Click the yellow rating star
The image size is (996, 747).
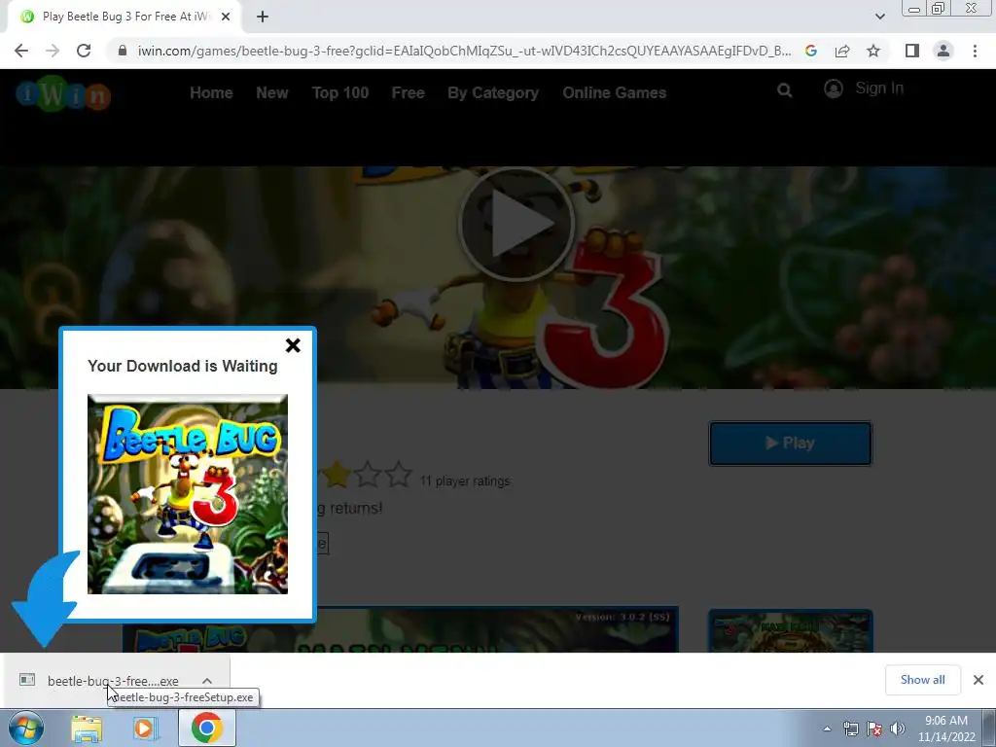337,475
